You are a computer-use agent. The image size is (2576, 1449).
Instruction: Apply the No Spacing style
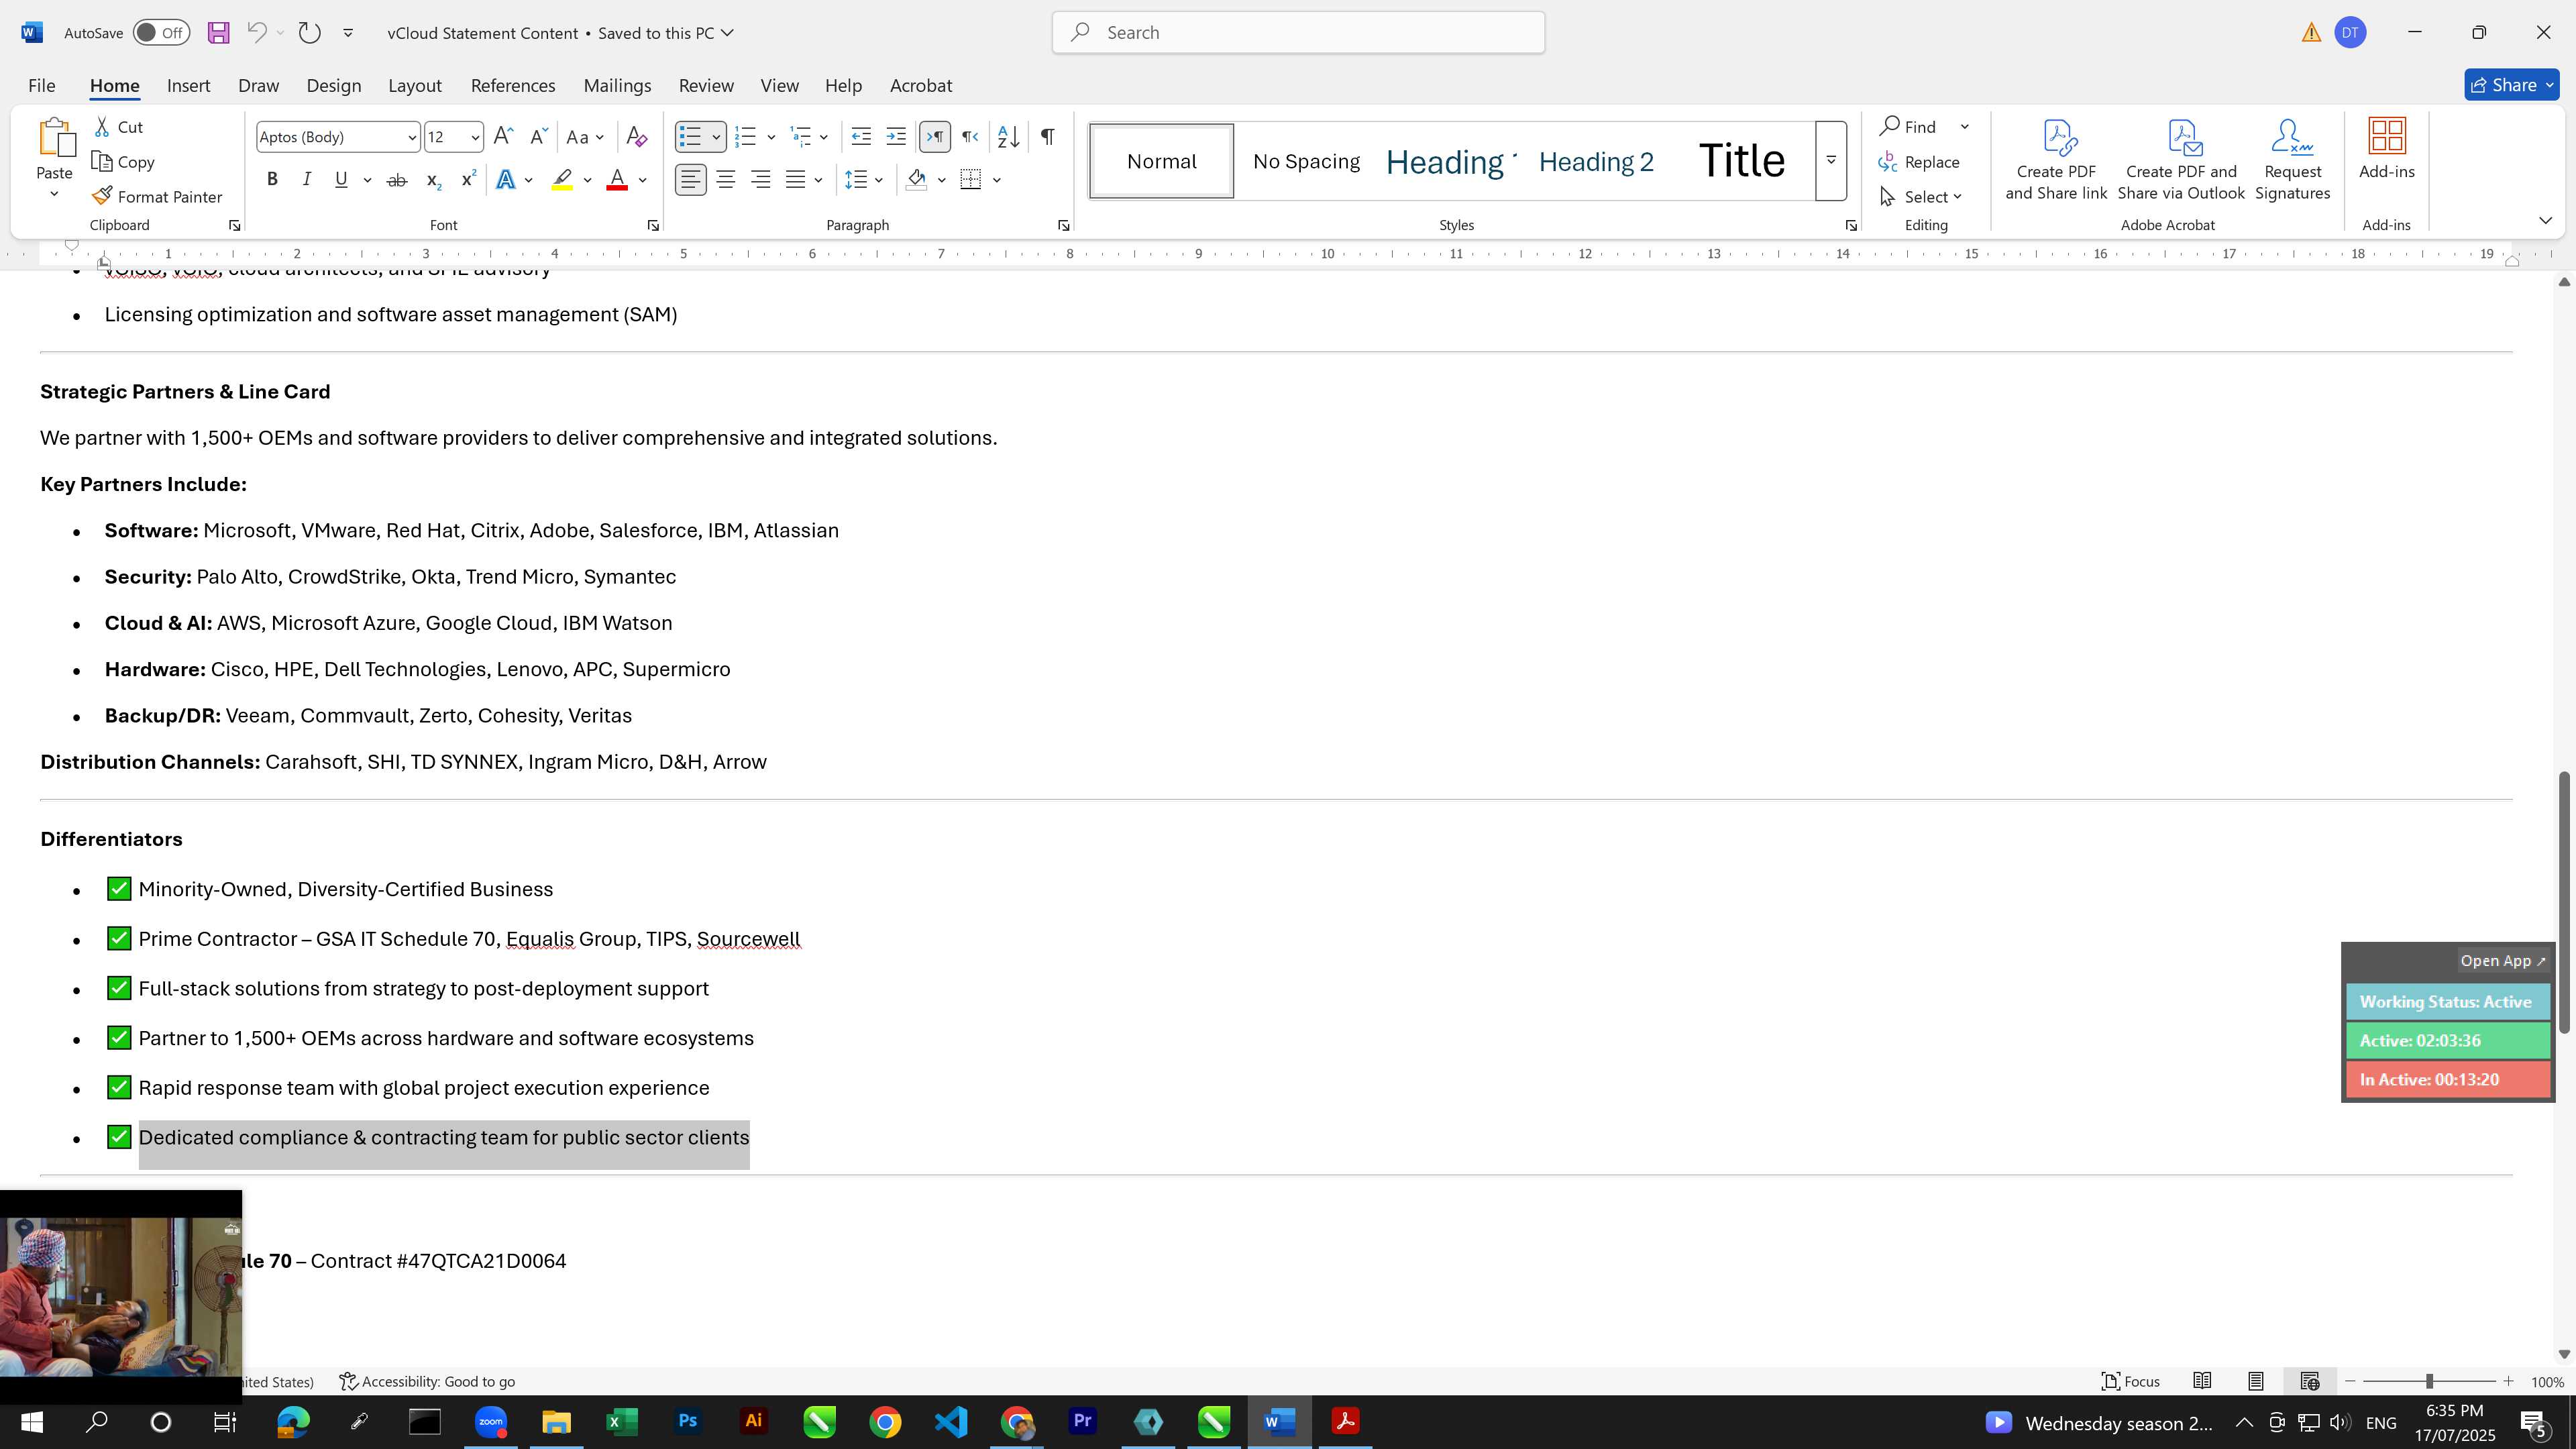[1306, 161]
